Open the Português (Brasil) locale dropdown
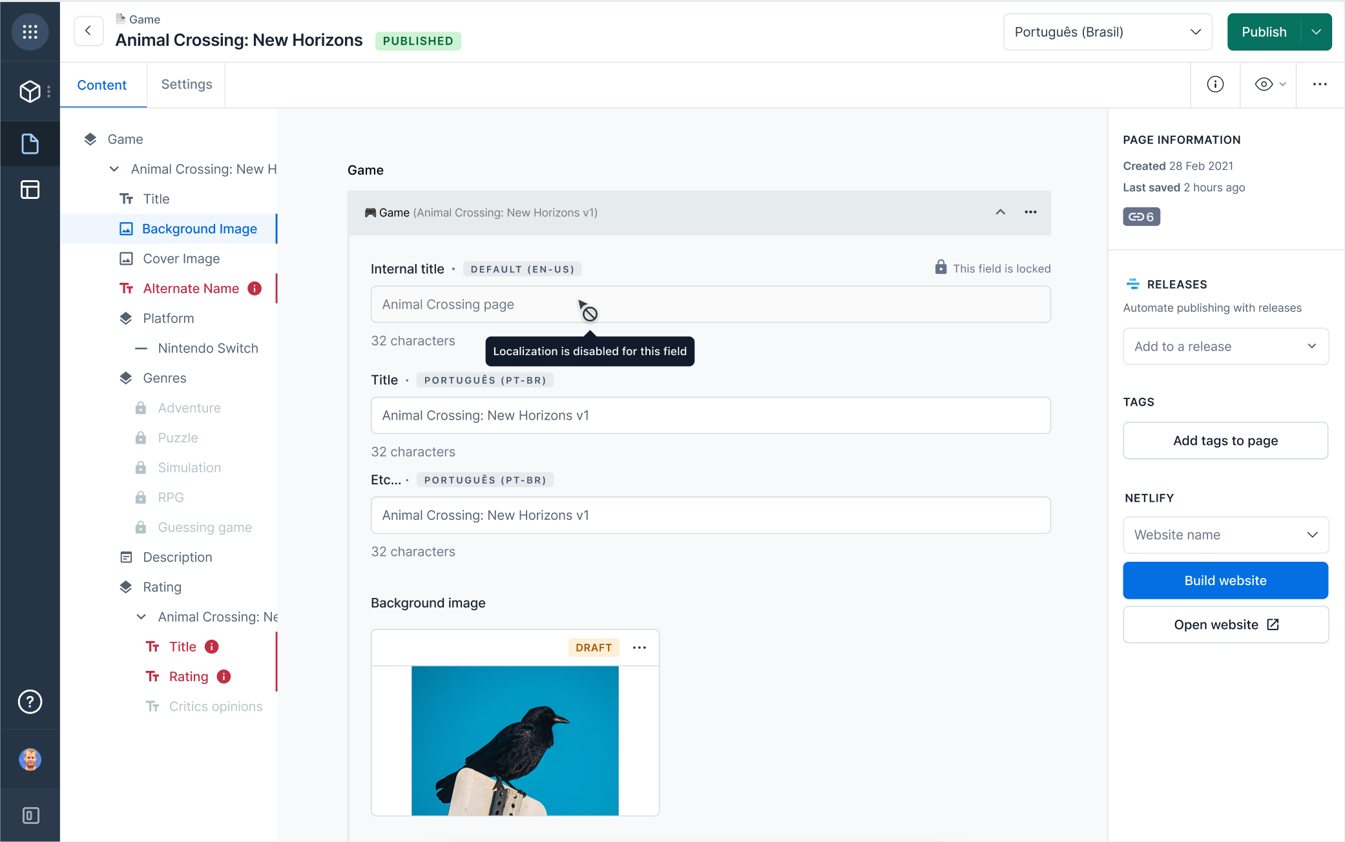The height and width of the screenshot is (842, 1345). [x=1107, y=32]
